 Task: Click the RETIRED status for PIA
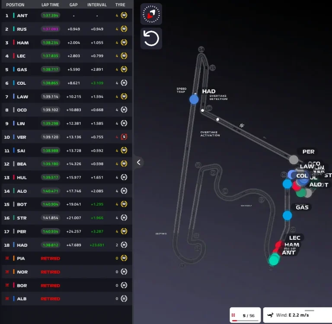pyautogui.click(x=51, y=258)
